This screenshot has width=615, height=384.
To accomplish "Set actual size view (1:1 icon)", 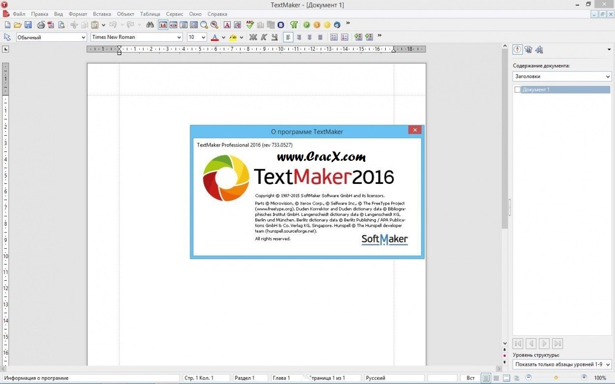I will click(163, 25).
